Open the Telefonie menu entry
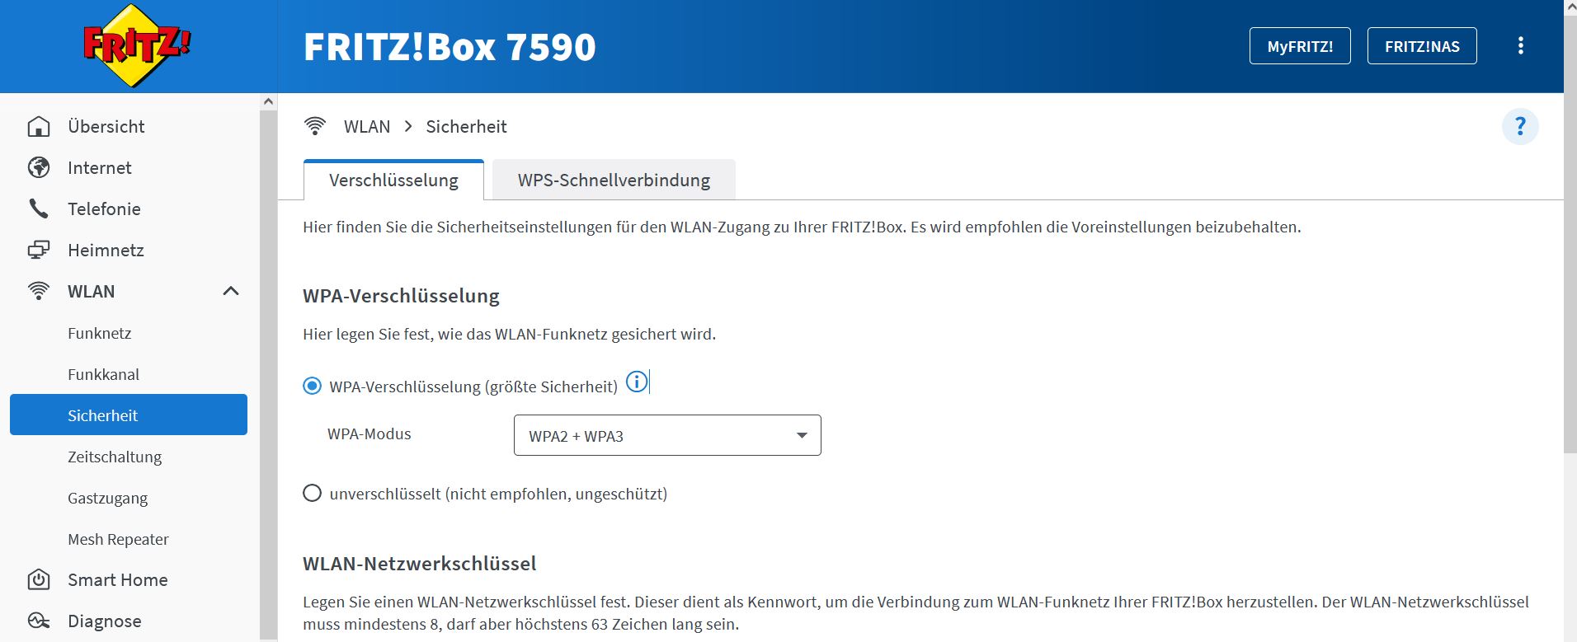The width and height of the screenshot is (1577, 642). (x=104, y=209)
